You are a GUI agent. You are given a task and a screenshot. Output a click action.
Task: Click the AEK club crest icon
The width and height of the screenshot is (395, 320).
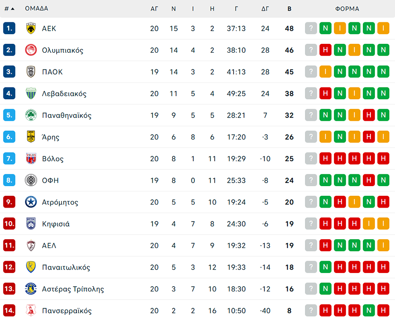pyautogui.click(x=31, y=29)
